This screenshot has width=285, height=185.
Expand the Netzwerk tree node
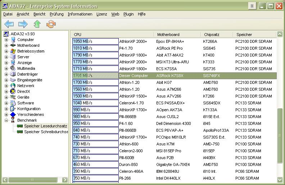[6, 86]
